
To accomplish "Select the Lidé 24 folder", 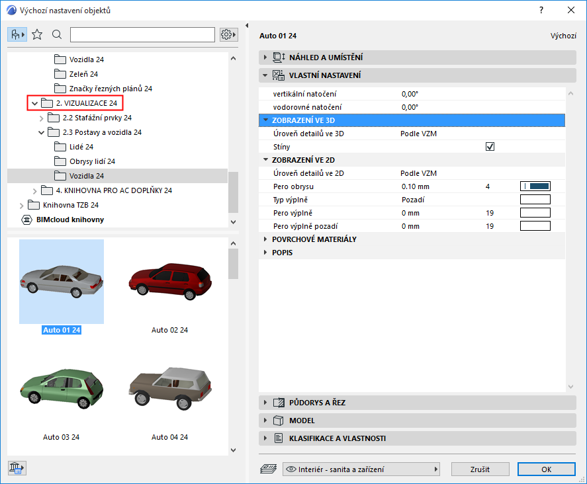I will tap(81, 147).
